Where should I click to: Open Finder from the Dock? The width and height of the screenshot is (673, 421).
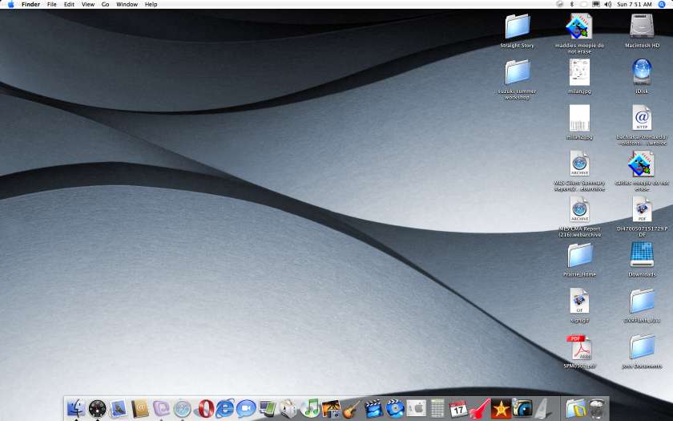click(76, 408)
